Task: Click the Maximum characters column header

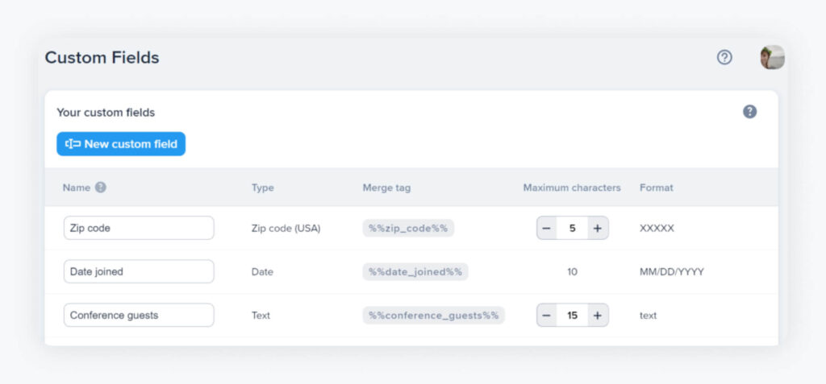Action: 572,188
